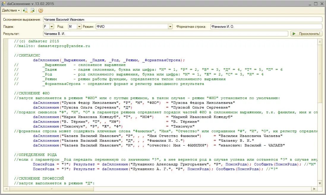Click the first toolbar icon after Действия
Viewport: 326px width, 195px height.
(x=25, y=10)
